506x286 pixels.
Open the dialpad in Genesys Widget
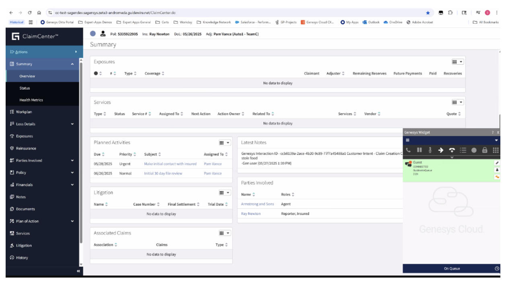coord(496,150)
